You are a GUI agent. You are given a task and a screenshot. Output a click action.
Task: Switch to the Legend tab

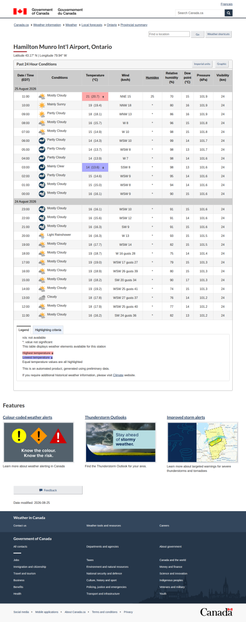pyautogui.click(x=24, y=329)
